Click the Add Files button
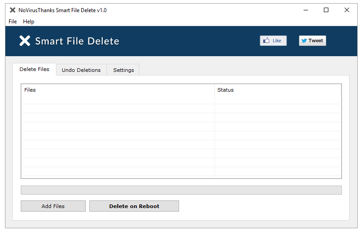Screen dimensions: 364x235 tap(53, 206)
